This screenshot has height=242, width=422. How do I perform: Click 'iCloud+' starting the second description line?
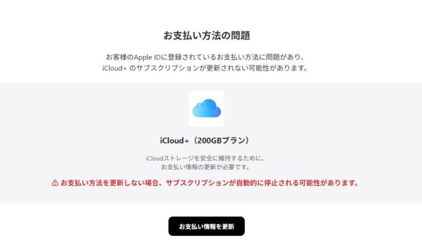115,68
